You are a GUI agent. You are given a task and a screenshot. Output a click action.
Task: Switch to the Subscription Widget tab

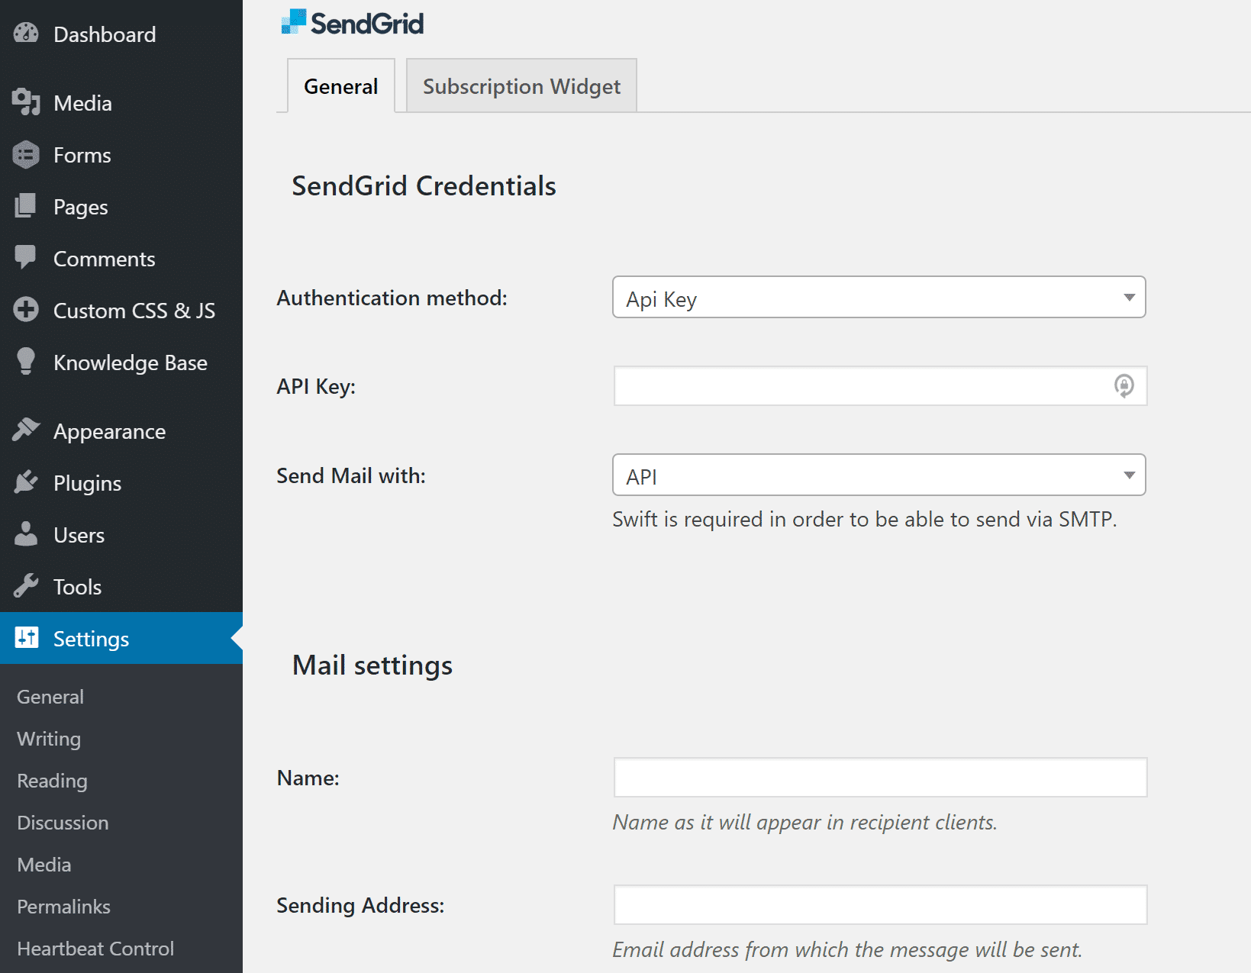(x=521, y=85)
